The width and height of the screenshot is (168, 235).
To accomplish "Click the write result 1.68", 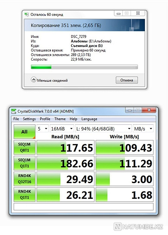I will 125,195.
